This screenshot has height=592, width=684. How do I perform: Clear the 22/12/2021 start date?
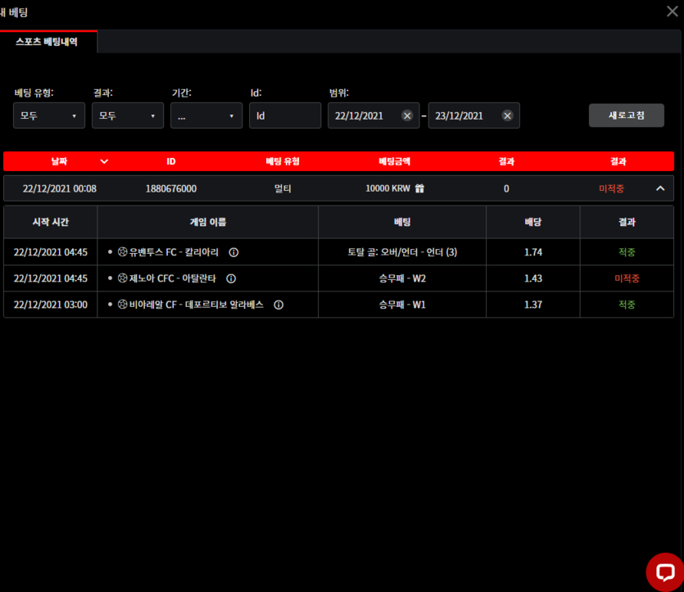coord(407,115)
